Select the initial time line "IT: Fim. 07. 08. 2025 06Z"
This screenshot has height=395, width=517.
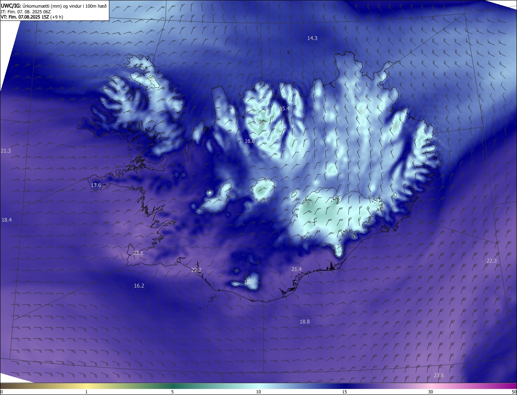[25, 12]
